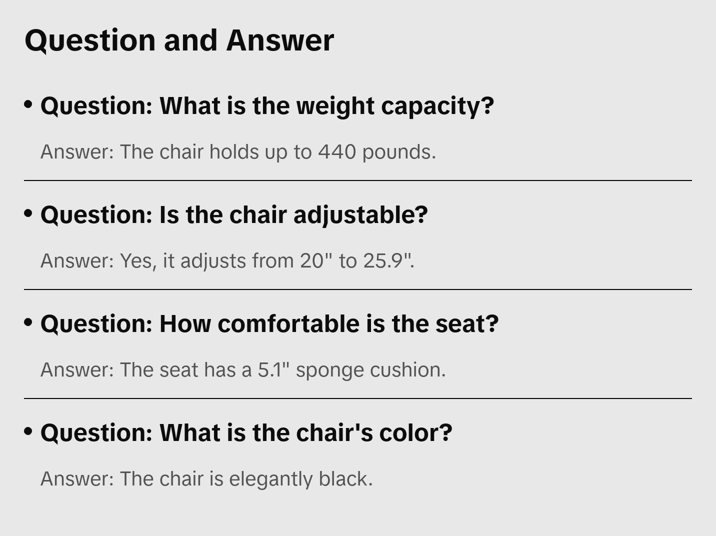Click the divider below the adjustable answer
This screenshot has width=716, height=536.
[x=357, y=289]
